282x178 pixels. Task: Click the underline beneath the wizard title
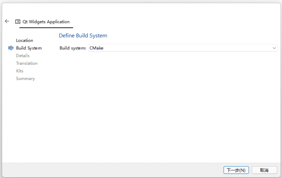[x=44, y=27]
